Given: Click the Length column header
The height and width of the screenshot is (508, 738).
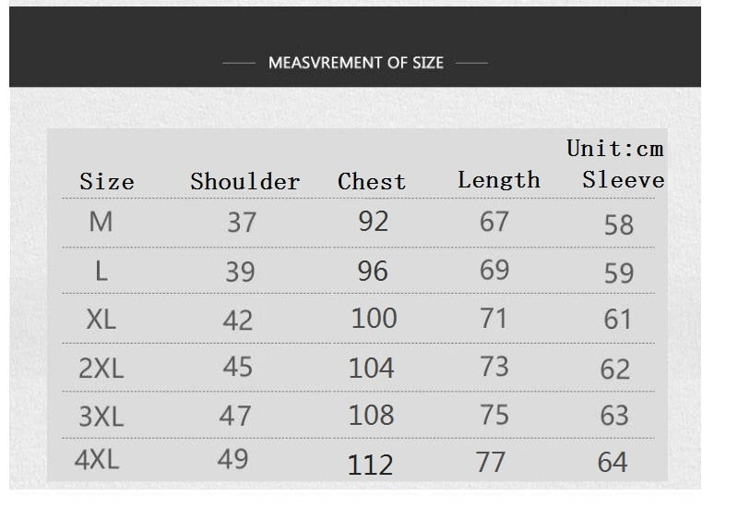Looking at the screenshot, I should 499,180.
